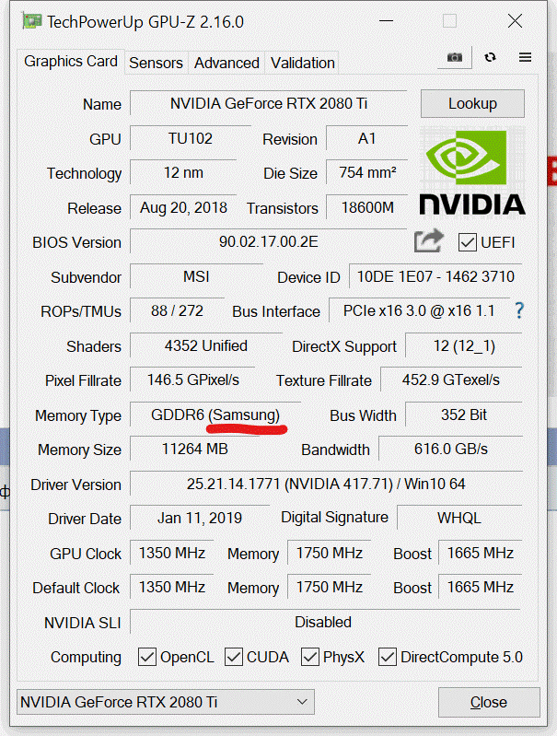Toggle the OpenCL checkbox

[x=147, y=657]
